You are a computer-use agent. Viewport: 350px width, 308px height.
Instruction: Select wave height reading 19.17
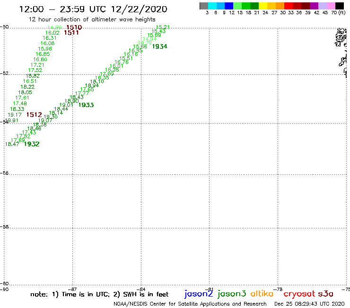[15, 115]
